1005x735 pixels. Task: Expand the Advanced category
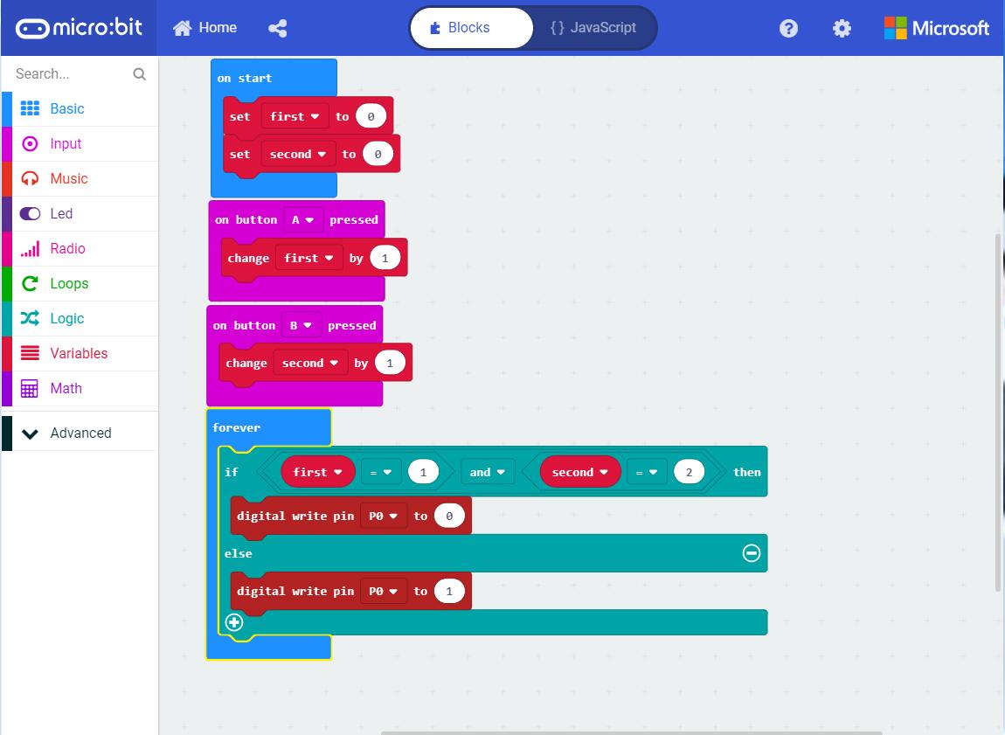click(x=80, y=432)
